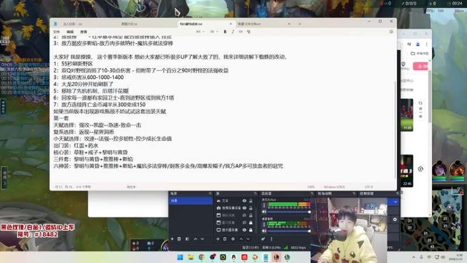This screenshot has width=467, height=263.
Task: Pop out the sources dock
Action: coord(255,193)
